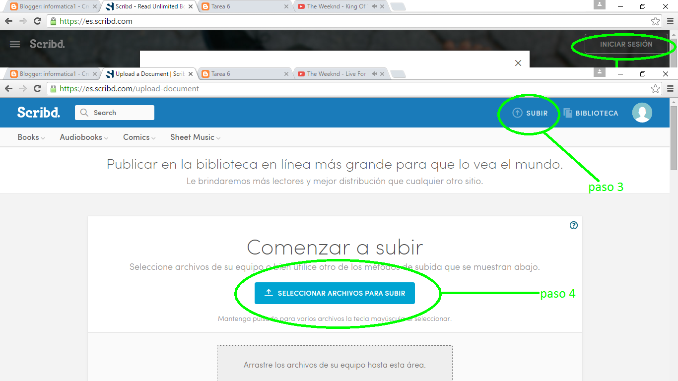Expand the Books dropdown
The height and width of the screenshot is (381, 678).
pyautogui.click(x=31, y=137)
